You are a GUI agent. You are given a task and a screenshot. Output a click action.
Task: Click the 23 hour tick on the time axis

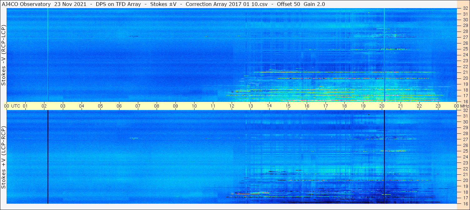point(438,106)
